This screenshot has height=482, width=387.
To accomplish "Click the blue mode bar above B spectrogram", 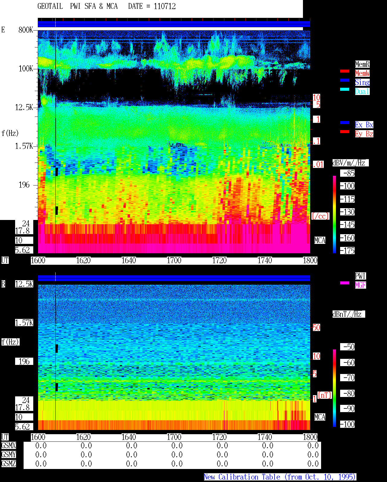I will pos(174,278).
